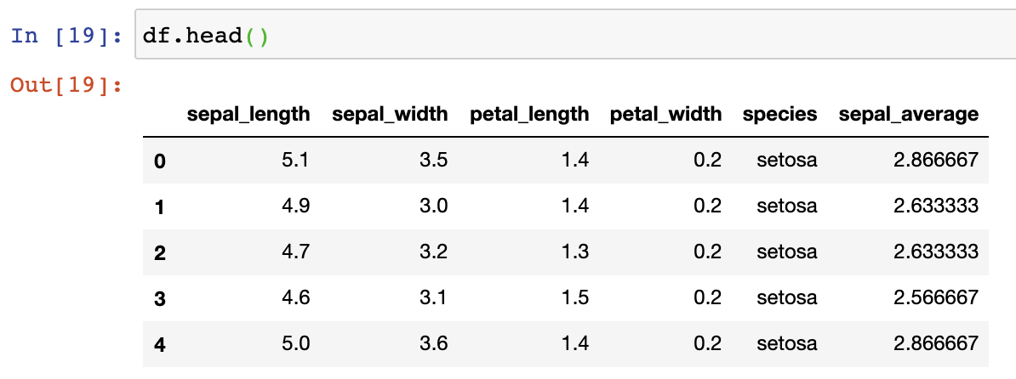
Task: Click the In [19] input prompt
Action: click(x=66, y=37)
